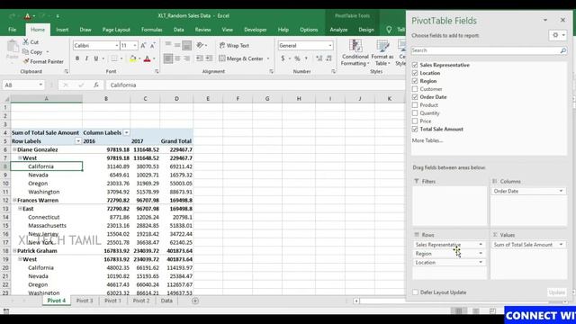
Task: Select cell containing Massachusetts
Action: (47, 226)
